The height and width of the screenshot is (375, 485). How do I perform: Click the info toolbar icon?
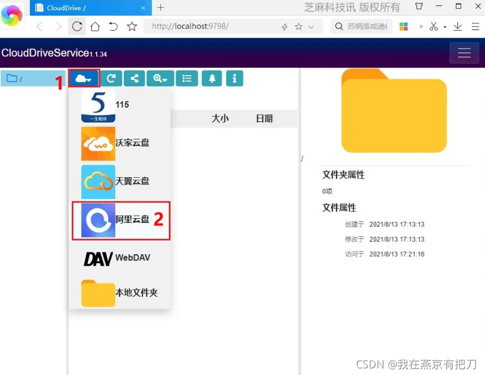[x=234, y=78]
